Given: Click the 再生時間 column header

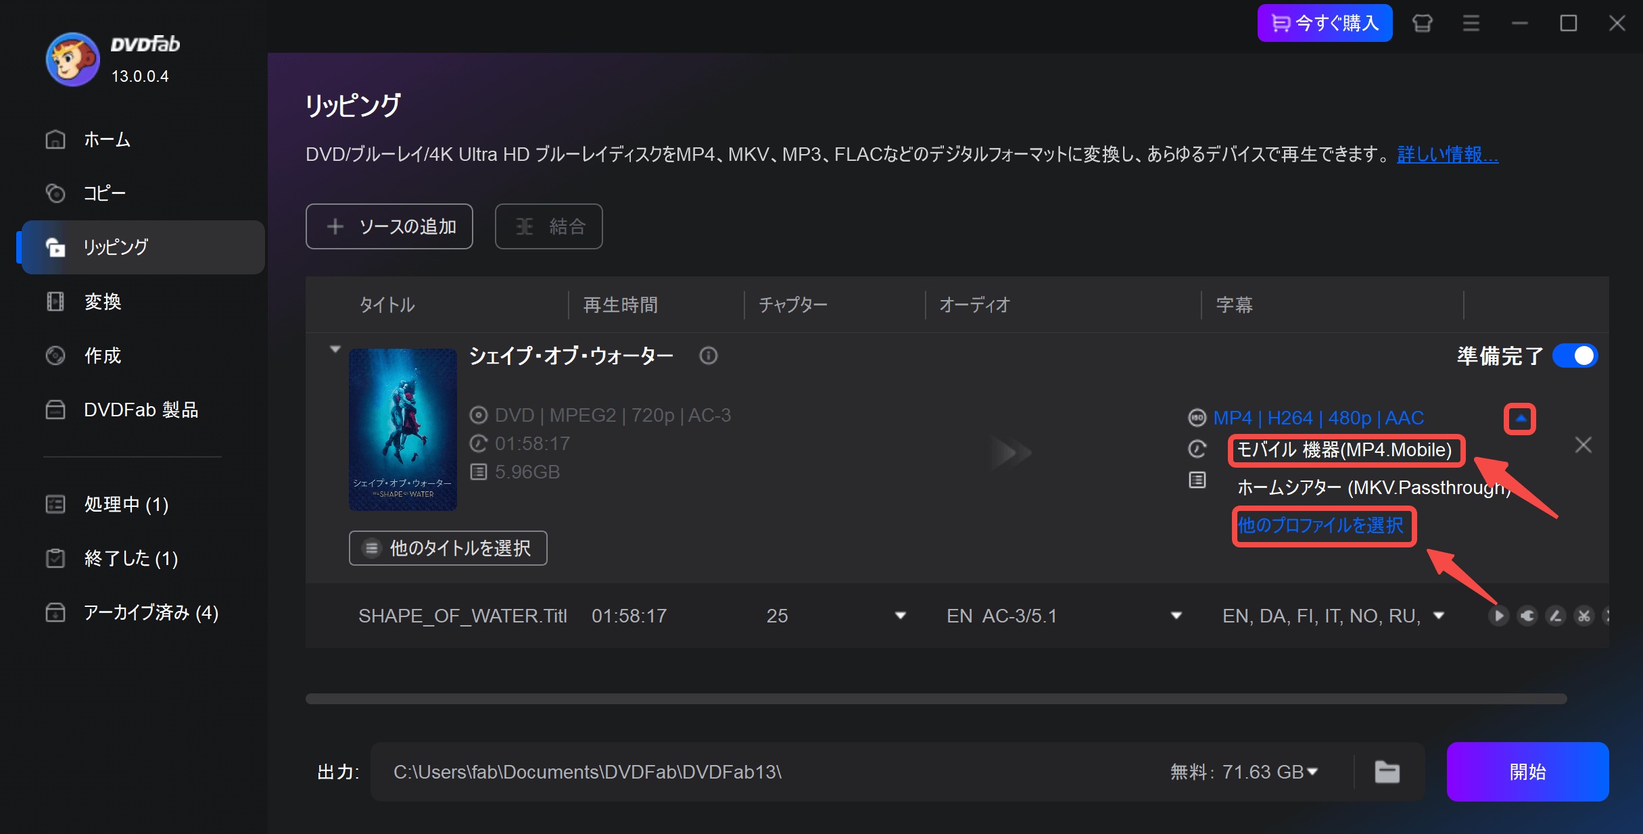Looking at the screenshot, I should pyautogui.click(x=620, y=305).
